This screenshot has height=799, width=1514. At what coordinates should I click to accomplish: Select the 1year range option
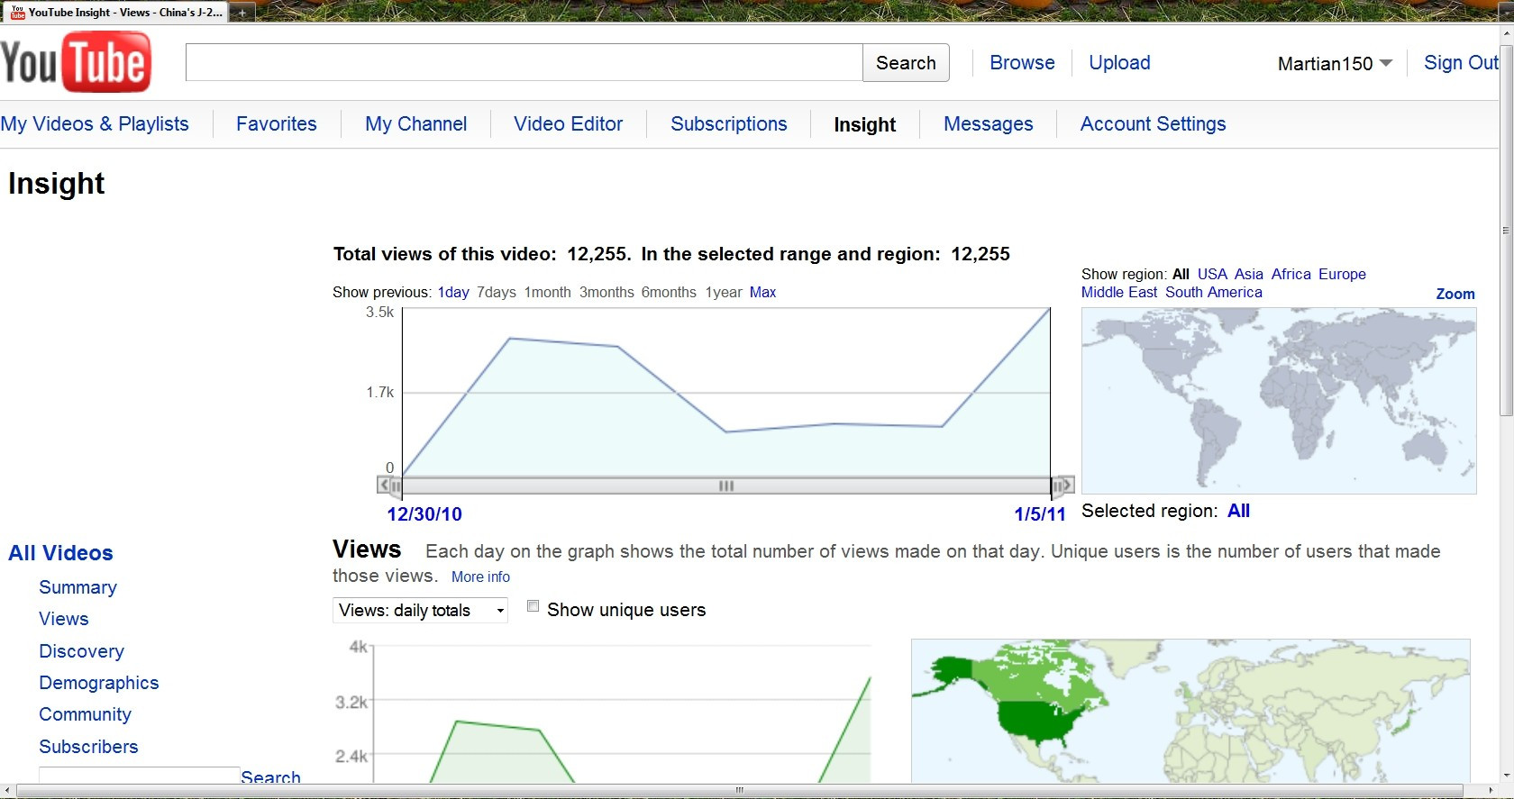point(724,293)
